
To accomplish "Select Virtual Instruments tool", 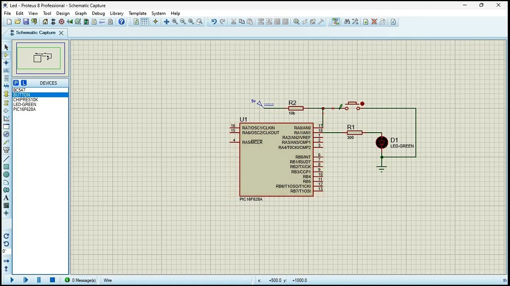I will coord(6,150).
